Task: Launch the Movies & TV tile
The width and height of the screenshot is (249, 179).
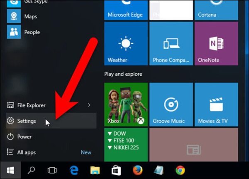Action: tap(216, 104)
